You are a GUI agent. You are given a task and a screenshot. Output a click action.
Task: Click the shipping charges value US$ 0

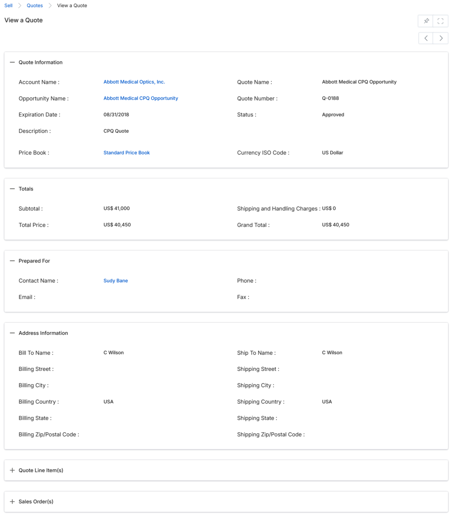(329, 209)
